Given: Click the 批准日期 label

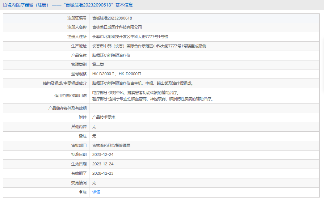Looking at the screenshot, I should coord(79,154).
